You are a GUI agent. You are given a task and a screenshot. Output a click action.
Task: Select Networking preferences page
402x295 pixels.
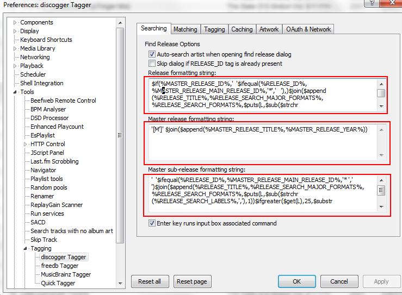click(x=35, y=57)
